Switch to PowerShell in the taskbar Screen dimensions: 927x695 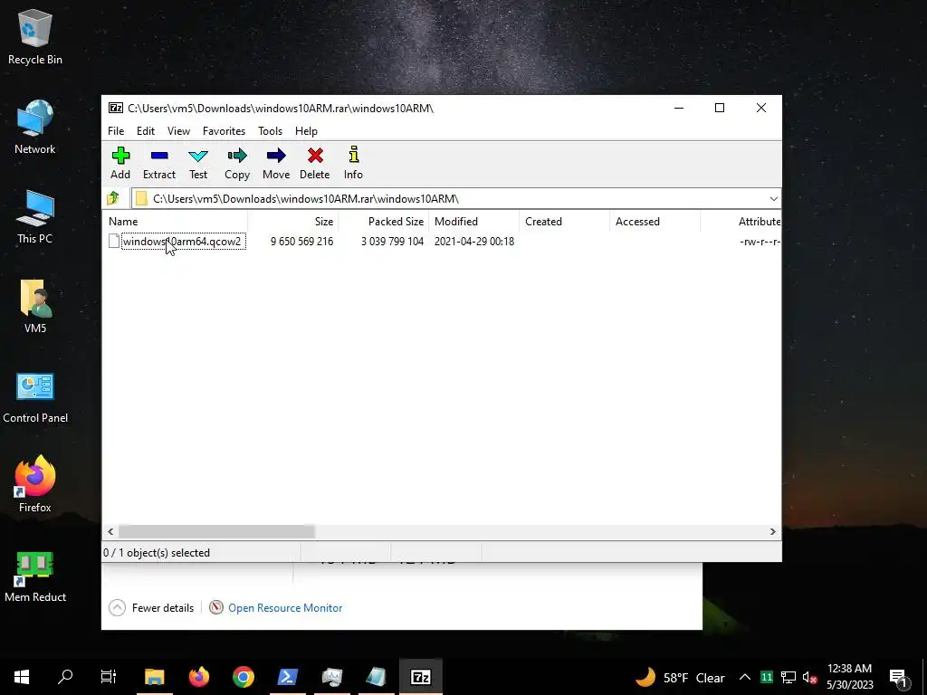point(287,677)
